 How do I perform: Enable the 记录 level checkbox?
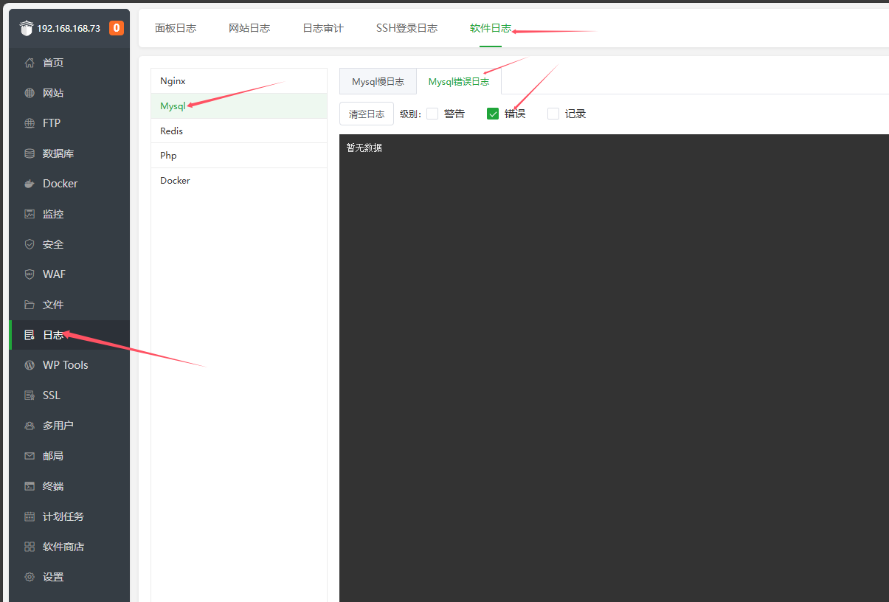[553, 114]
